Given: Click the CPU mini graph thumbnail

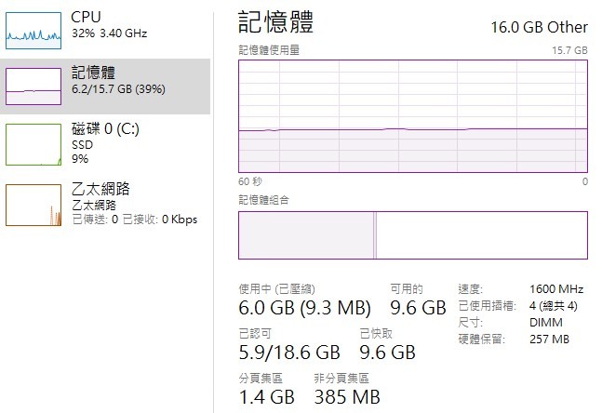Looking at the screenshot, I should tap(34, 29).
